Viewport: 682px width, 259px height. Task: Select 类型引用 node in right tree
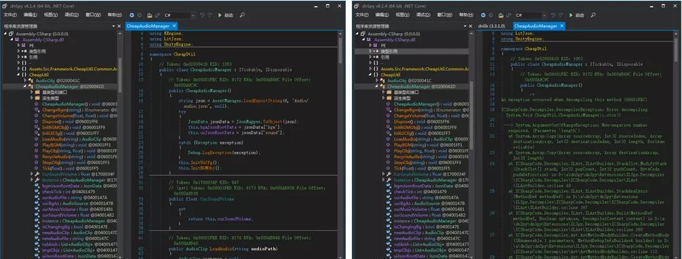coord(389,51)
